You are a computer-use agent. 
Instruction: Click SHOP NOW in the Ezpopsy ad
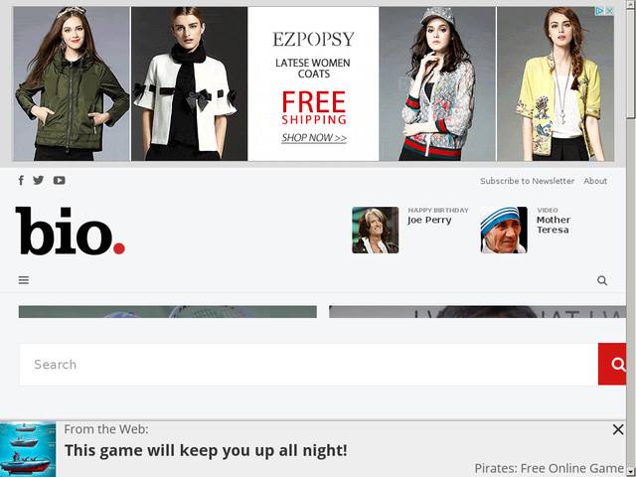[314, 138]
